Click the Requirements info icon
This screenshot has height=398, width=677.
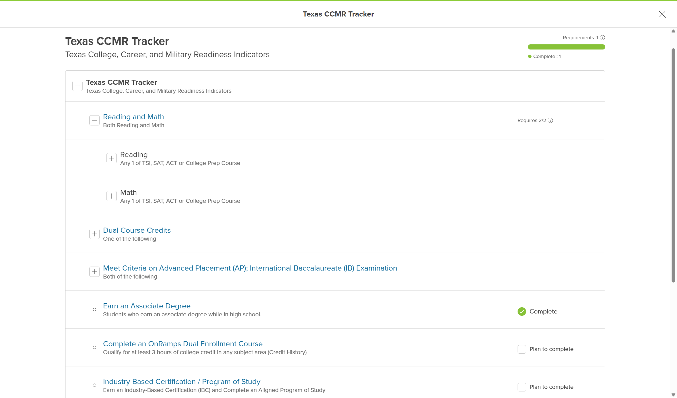(602, 38)
